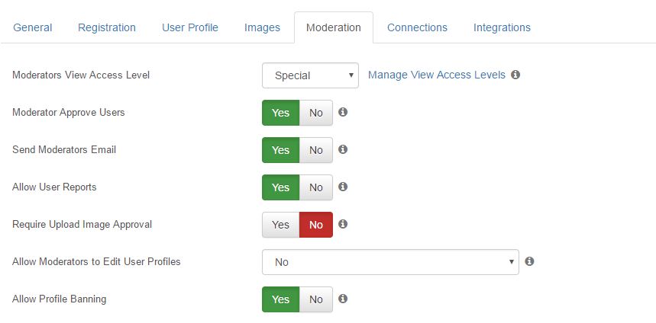Viewport: 656px width, 323px height.
Task: Enable Require Upload Image Approval with Yes
Action: (x=281, y=225)
